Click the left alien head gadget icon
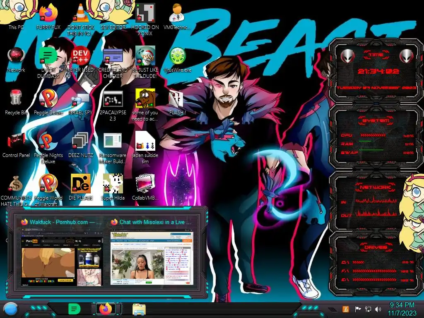This screenshot has width=424, height=318. click(347, 56)
